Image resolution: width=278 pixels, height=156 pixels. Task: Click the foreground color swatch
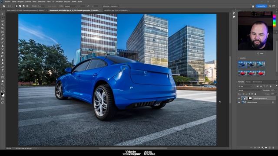click(x=2, y=94)
